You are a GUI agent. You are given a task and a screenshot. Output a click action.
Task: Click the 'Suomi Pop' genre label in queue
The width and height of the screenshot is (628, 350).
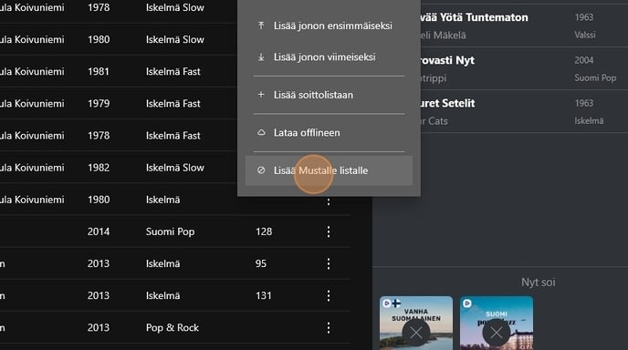tap(595, 77)
